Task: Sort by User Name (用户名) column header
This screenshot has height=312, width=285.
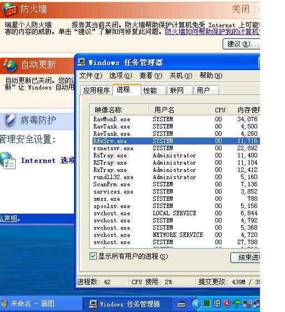Action: (179, 110)
